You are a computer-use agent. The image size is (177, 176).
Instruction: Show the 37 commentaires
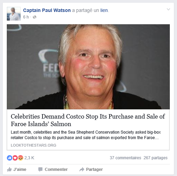(x=125, y=158)
